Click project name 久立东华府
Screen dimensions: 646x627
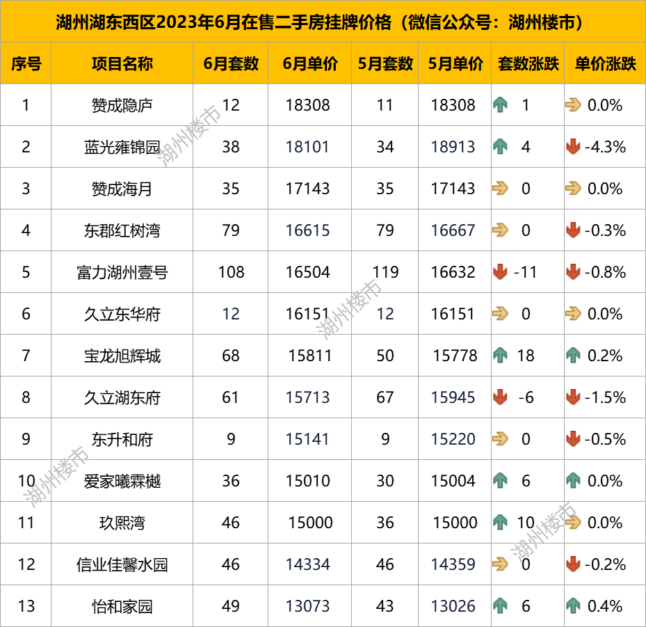click(122, 315)
